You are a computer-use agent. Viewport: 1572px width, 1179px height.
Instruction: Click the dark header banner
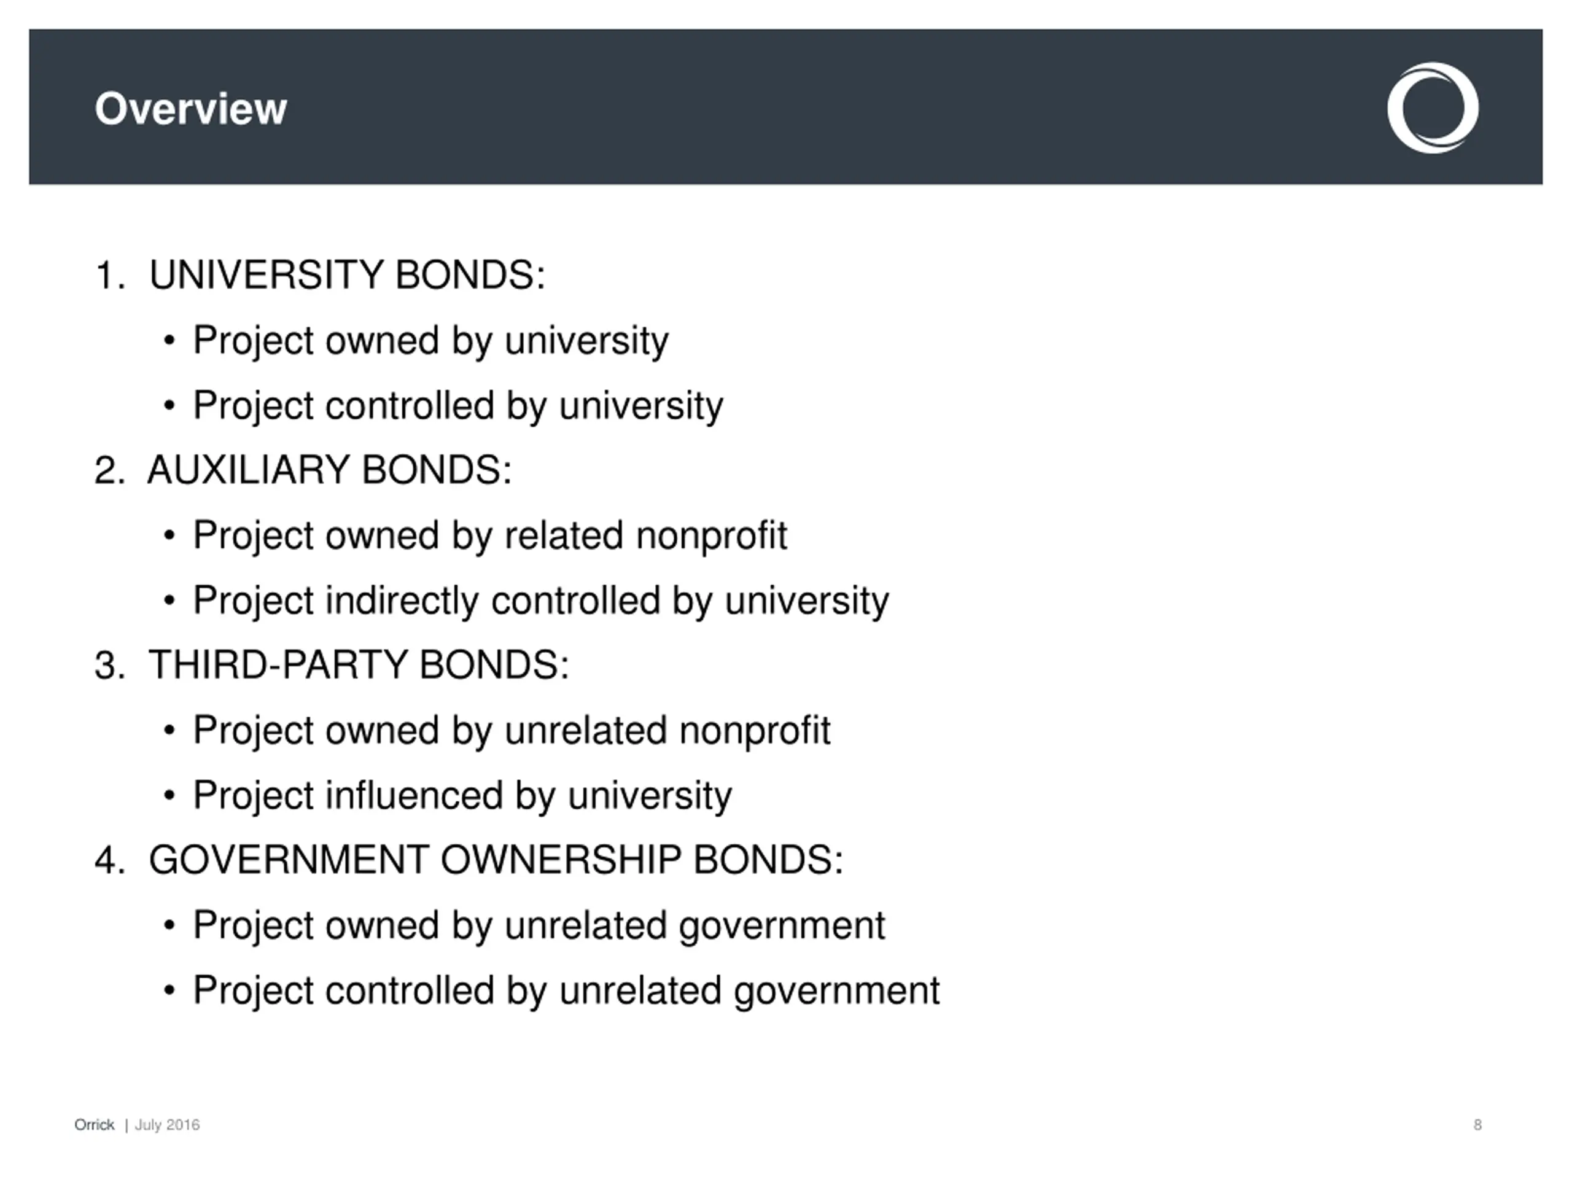coord(786,107)
